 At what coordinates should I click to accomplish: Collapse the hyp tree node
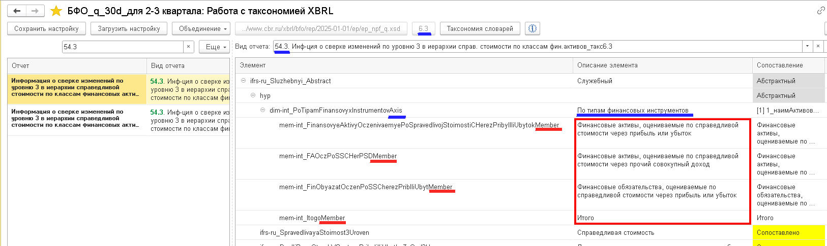[x=253, y=95]
